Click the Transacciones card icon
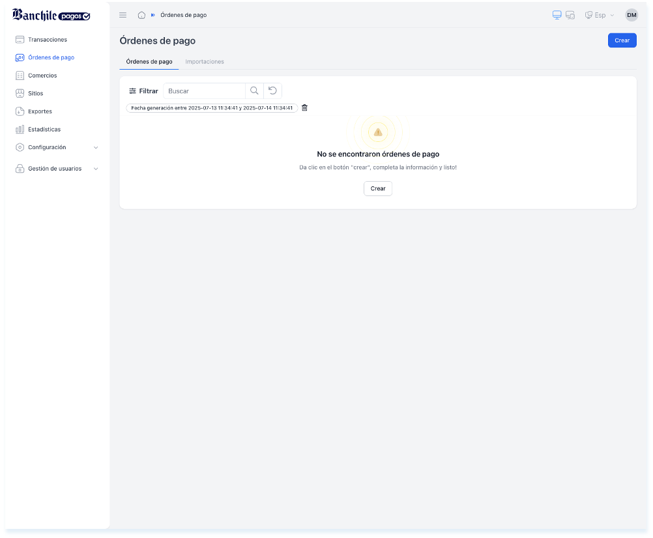The image size is (653, 538). [20, 40]
